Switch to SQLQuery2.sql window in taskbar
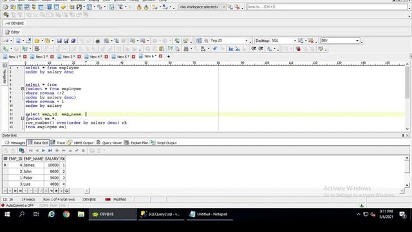Viewport: 412px width, 232px height. tap(162, 214)
